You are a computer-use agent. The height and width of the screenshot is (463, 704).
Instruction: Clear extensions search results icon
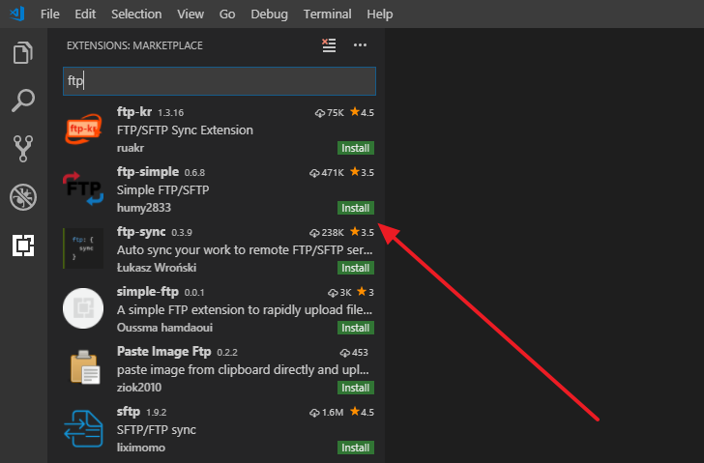(329, 45)
